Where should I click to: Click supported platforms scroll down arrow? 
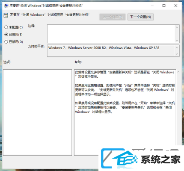[x=177, y=54]
